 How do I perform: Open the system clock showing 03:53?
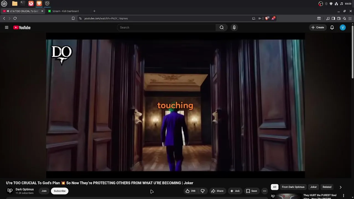(x=348, y=4)
